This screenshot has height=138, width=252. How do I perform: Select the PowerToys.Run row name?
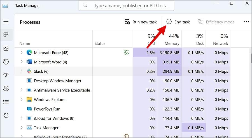pyautogui.click(x=47, y=109)
